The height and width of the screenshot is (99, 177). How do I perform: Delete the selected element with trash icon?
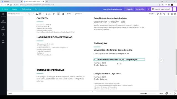click(175, 14)
